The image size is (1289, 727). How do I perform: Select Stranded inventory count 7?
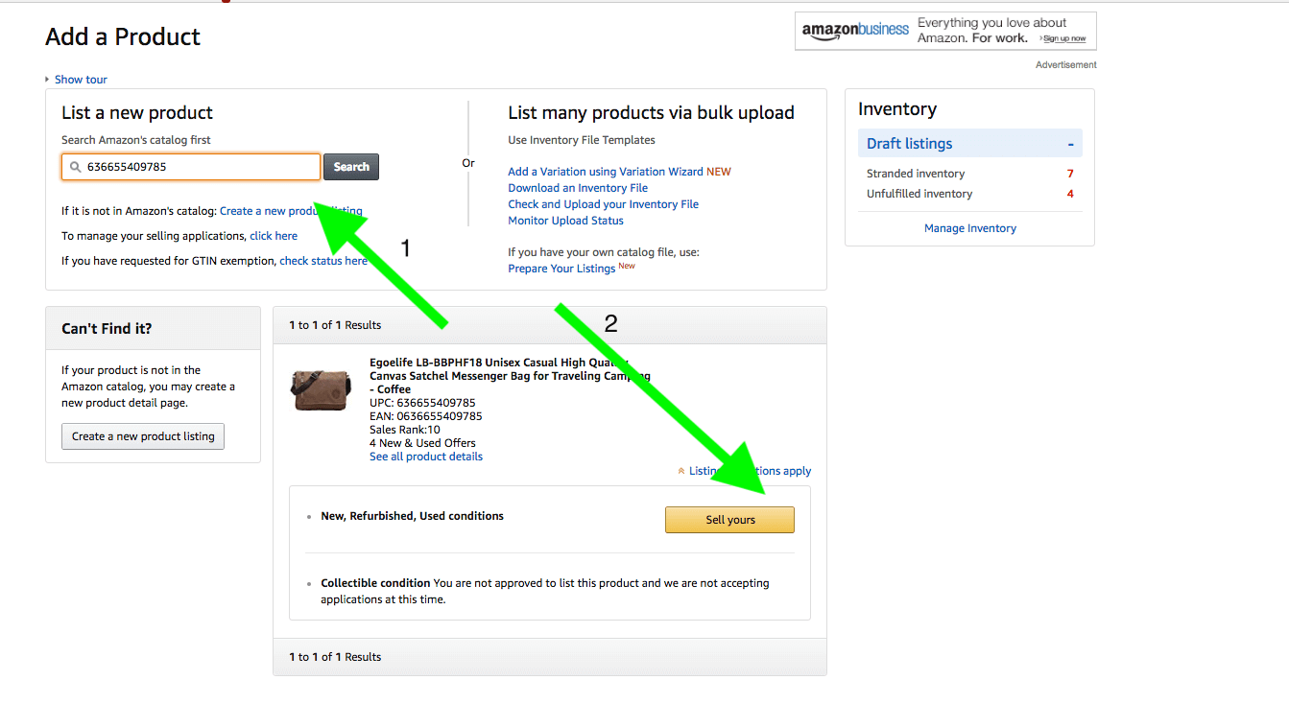(x=1070, y=174)
